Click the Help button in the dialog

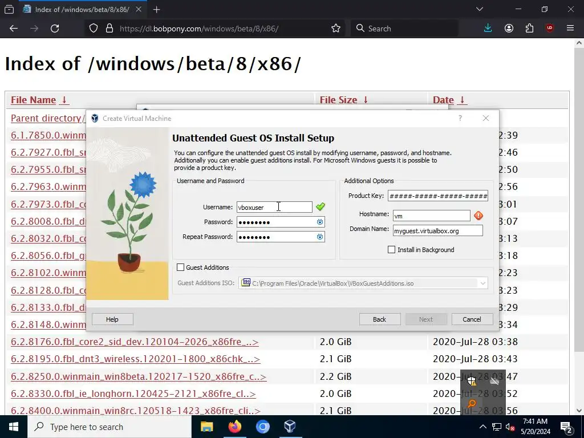click(x=112, y=319)
